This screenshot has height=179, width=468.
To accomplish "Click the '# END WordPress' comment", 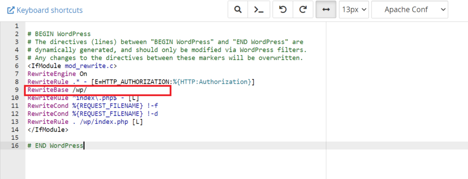I will point(55,146).
